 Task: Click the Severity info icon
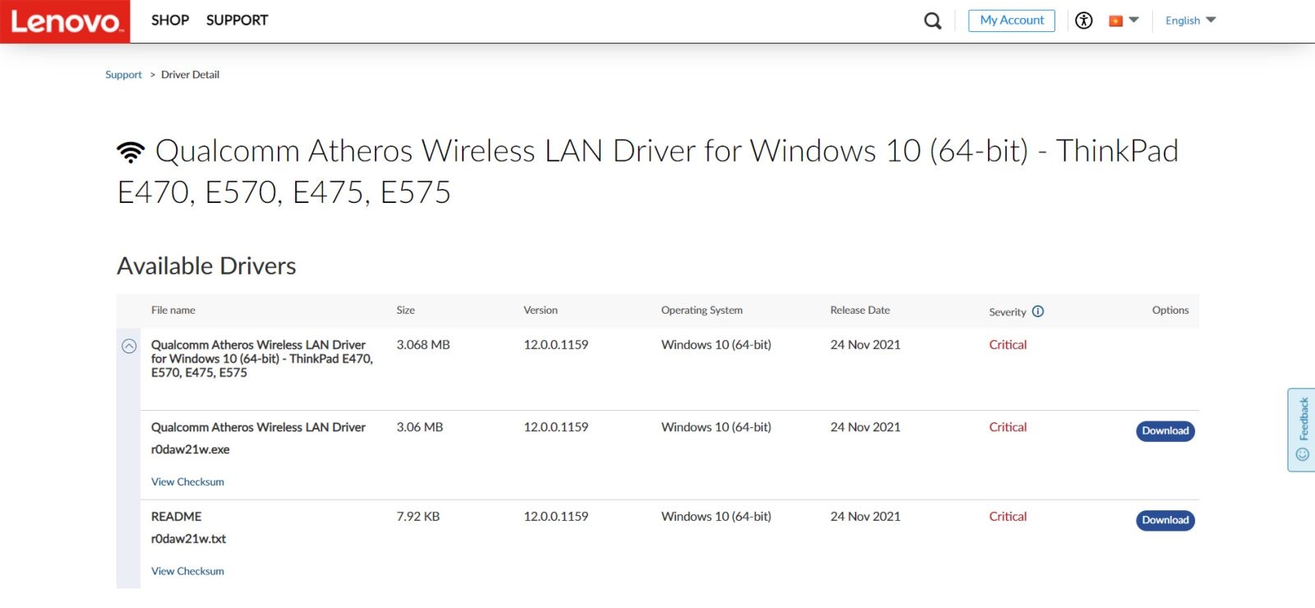1038,311
